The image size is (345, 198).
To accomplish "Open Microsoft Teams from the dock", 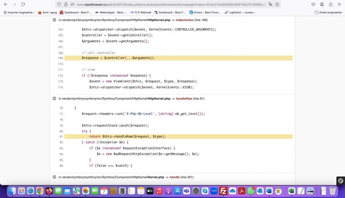I will point(187,191).
